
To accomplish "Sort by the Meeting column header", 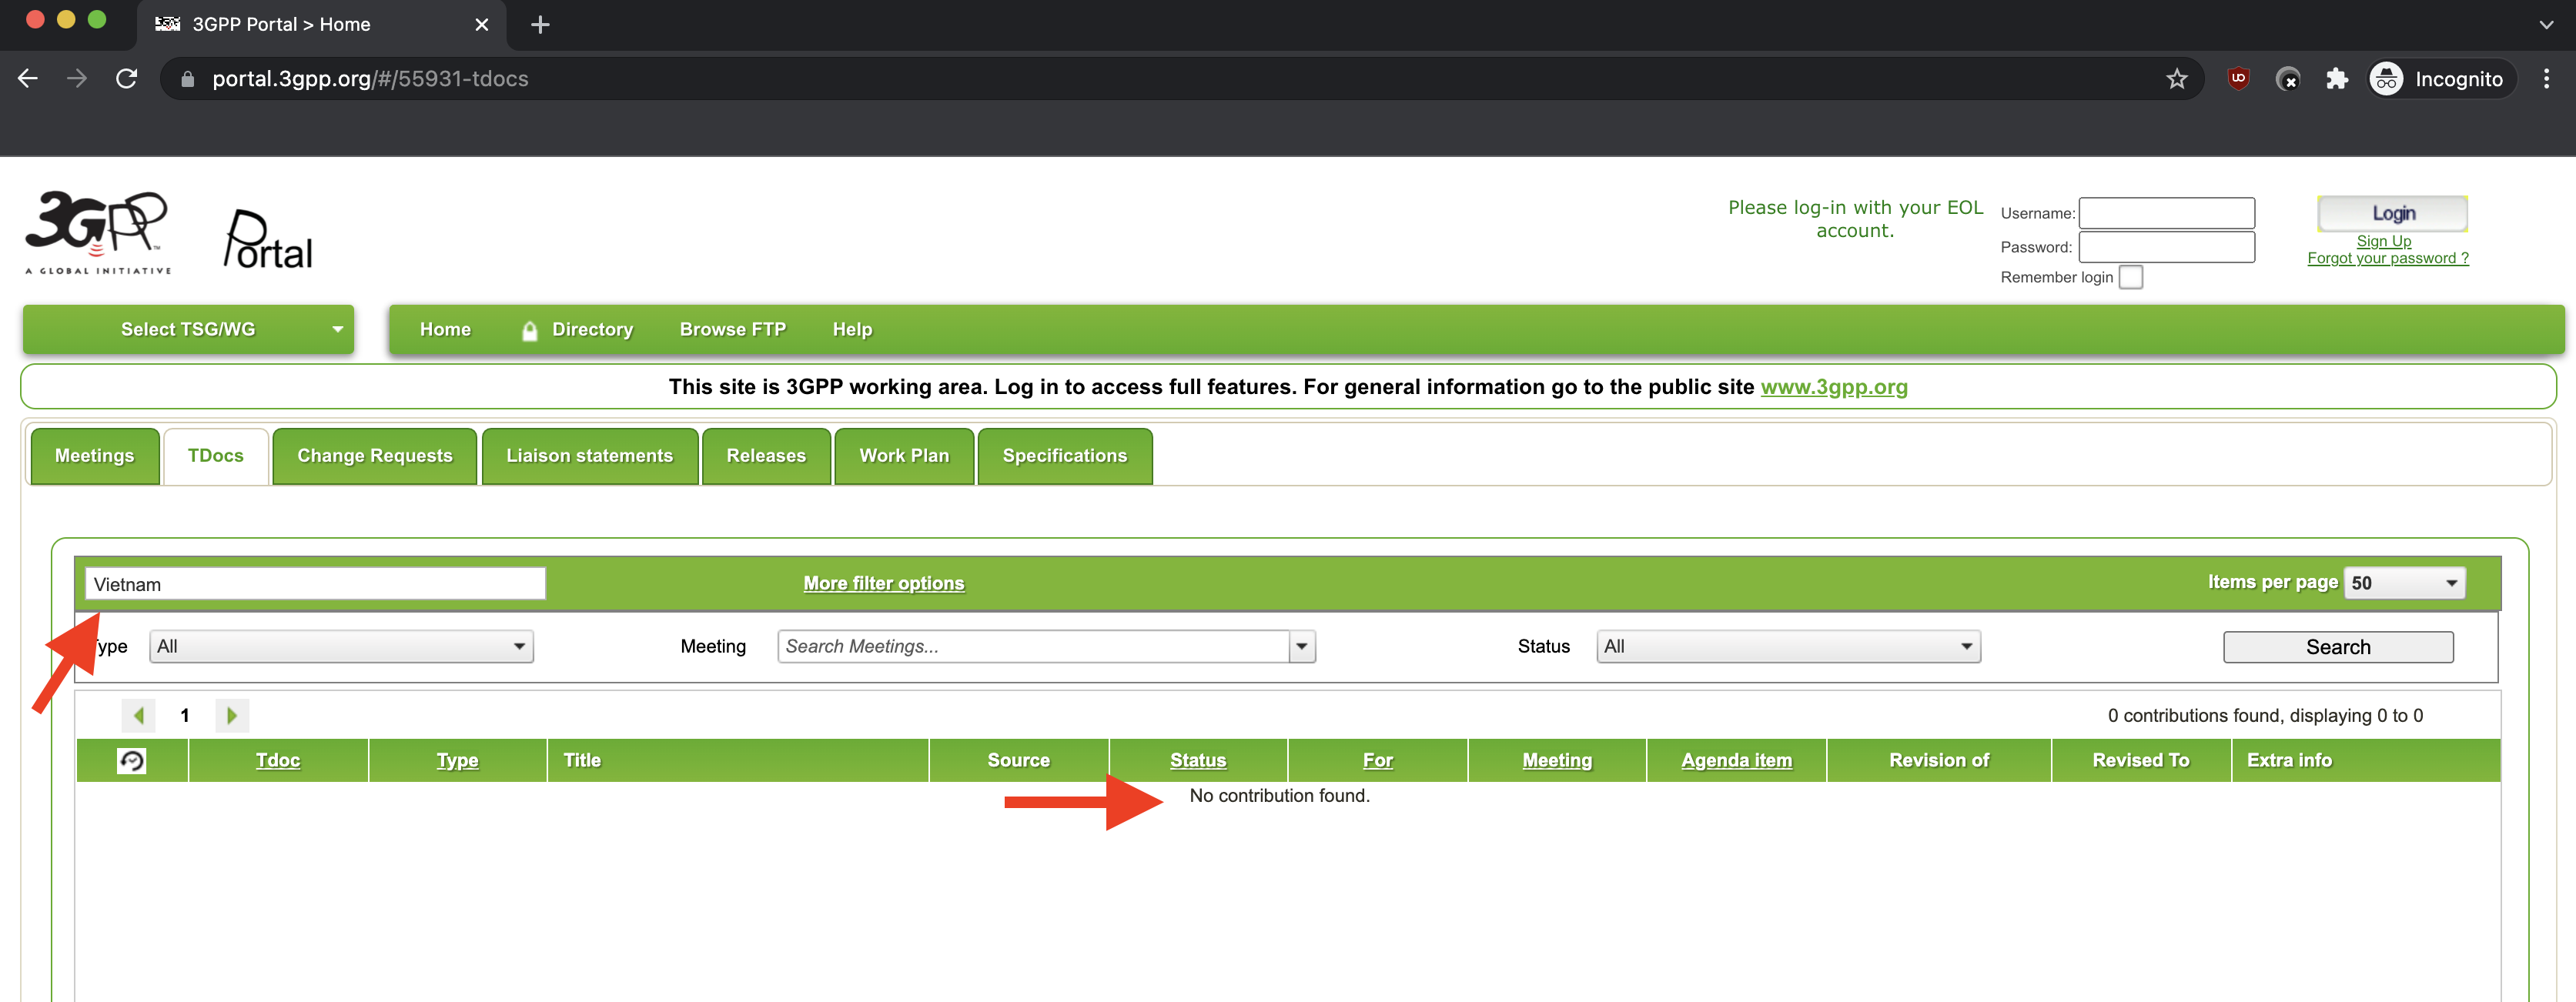I will pyautogui.click(x=1557, y=761).
